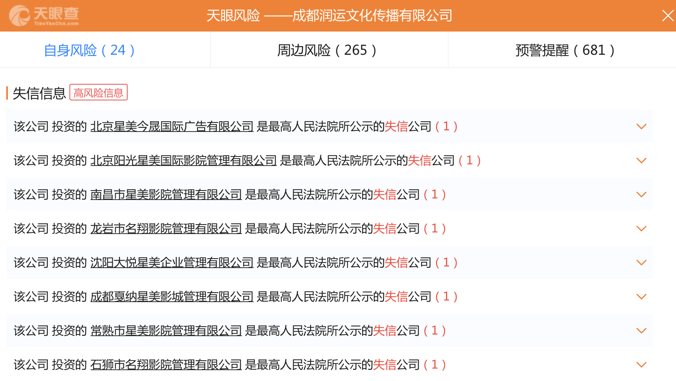
Task: Open link 龙岩市名翔影院管理有限公司
Action: point(166,228)
